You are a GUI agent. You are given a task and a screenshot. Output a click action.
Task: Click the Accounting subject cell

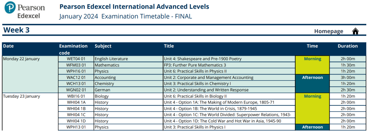pos(128,78)
